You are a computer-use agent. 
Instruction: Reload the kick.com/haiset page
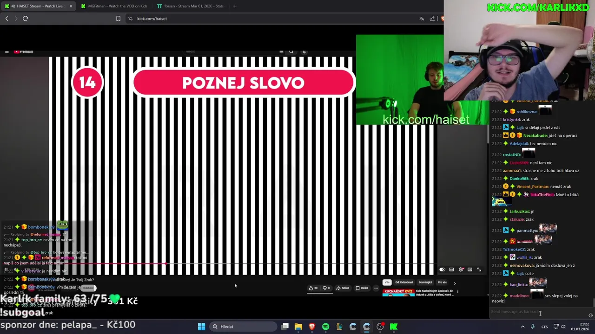25,19
